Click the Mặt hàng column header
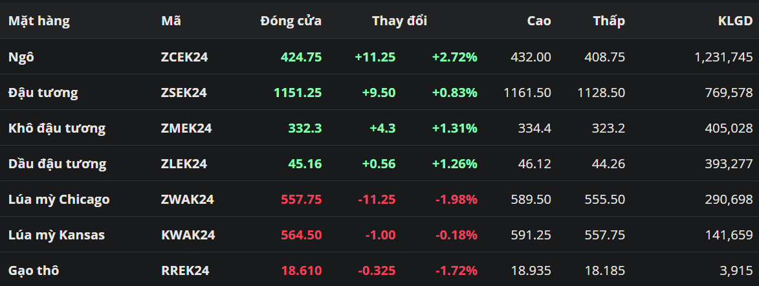Viewport: 759px width, 286px height. pos(39,21)
